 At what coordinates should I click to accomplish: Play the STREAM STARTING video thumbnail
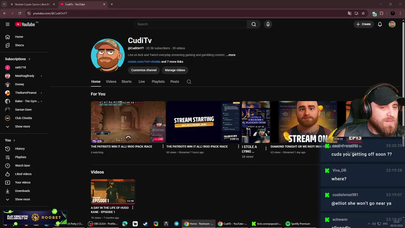(x=203, y=122)
